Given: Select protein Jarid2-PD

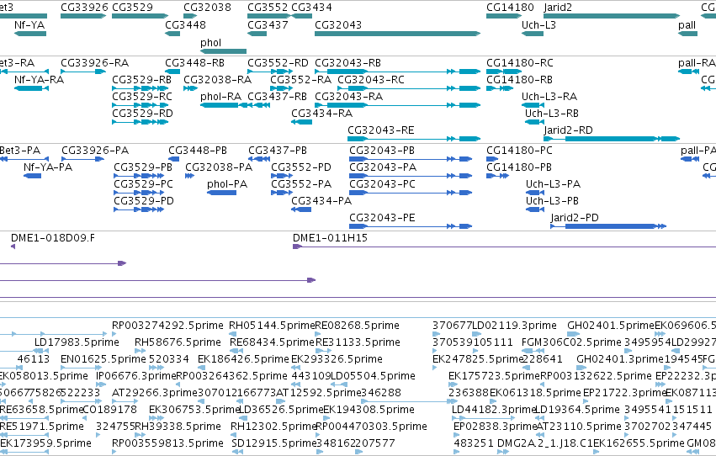Looking at the screenshot, I should click(575, 218).
